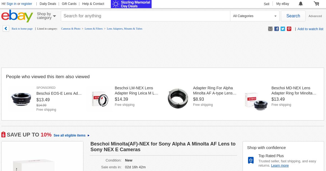Open Advanced search link
The image size is (326, 171).
[315, 16]
